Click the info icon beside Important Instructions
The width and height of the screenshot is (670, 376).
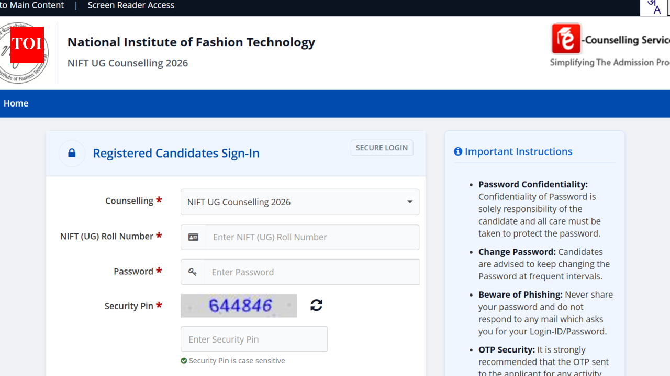(x=458, y=151)
